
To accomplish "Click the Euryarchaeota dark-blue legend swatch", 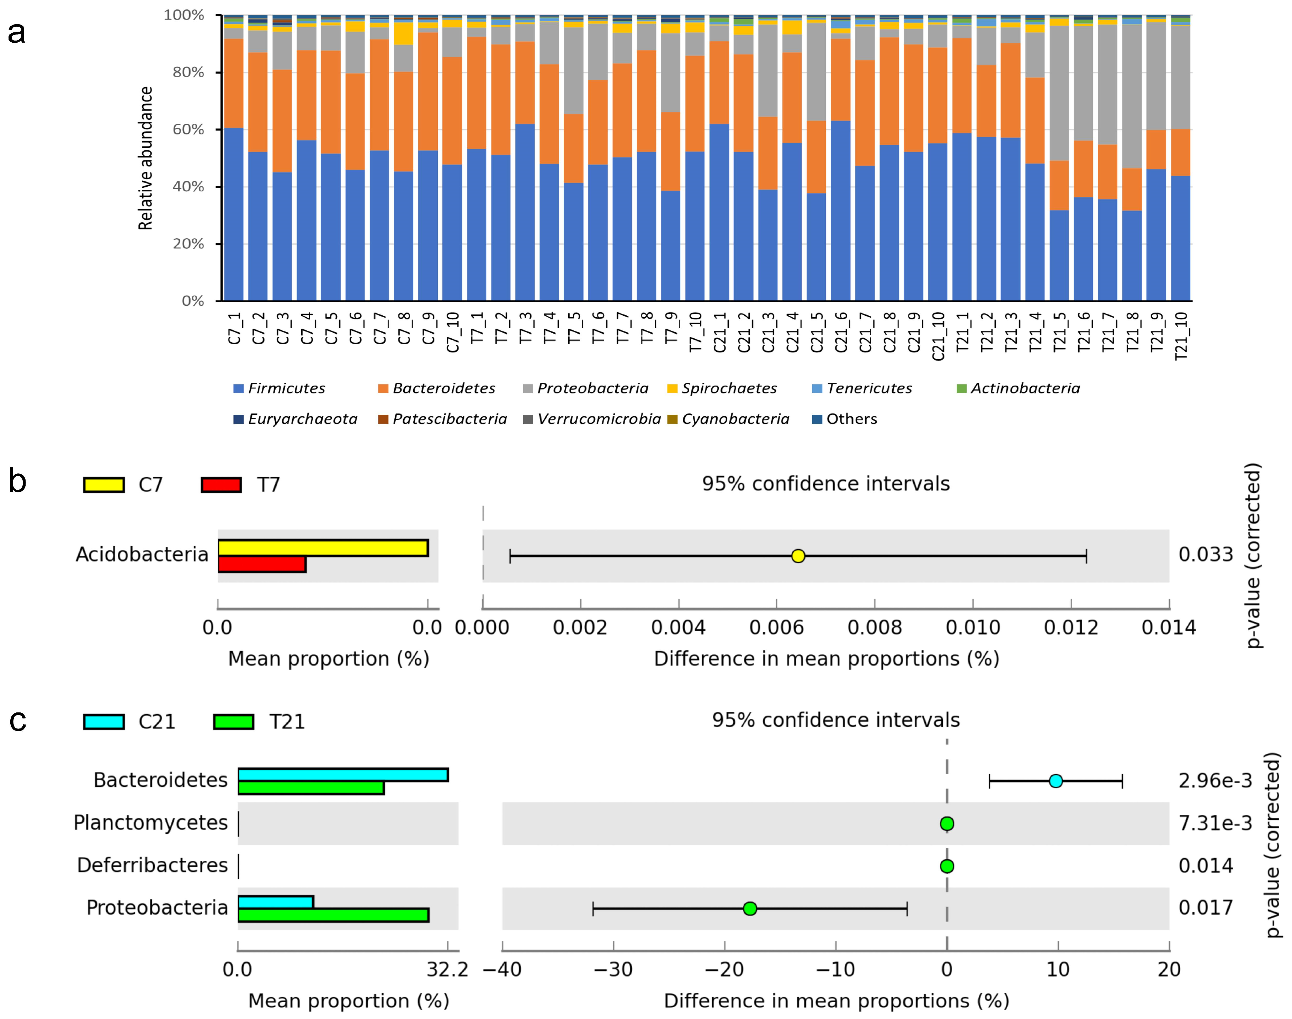I will point(239,419).
